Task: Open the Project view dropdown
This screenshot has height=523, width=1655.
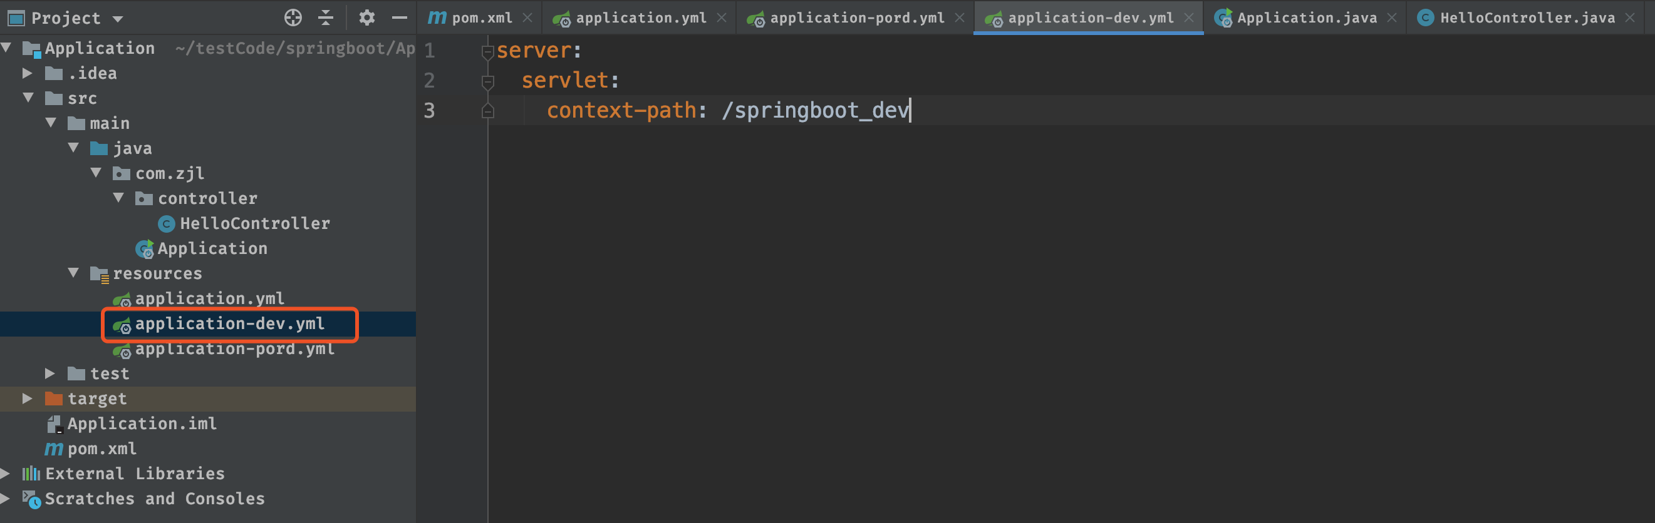Action: tap(117, 19)
